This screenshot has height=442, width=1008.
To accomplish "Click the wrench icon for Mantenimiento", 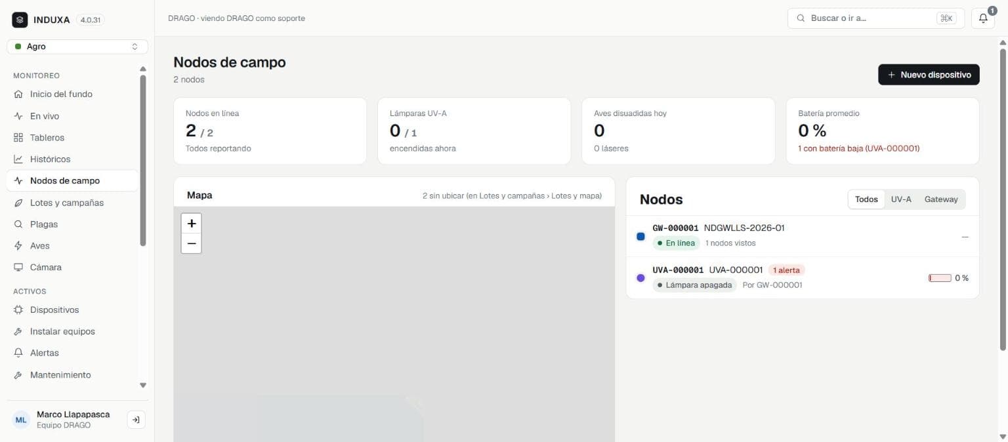I will (x=18, y=375).
